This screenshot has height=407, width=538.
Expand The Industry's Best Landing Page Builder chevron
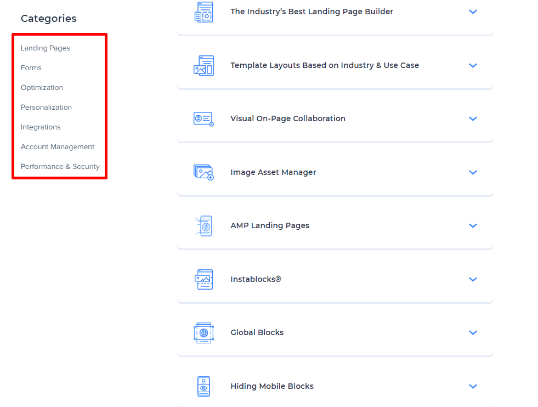[x=473, y=12]
